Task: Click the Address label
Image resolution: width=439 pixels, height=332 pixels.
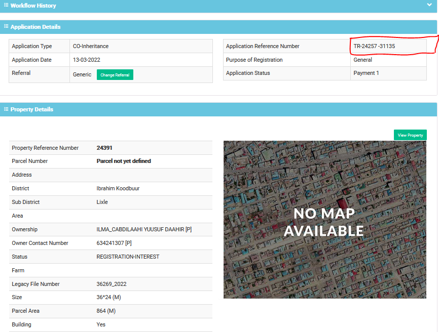Action: point(22,175)
